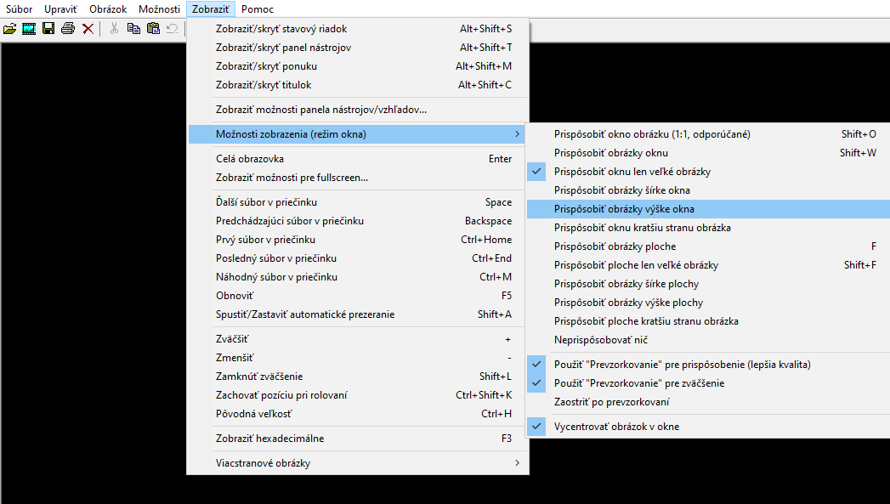Image resolution: width=890 pixels, height=504 pixels.
Task: Uncheck "Prispôsobiť oknu len veľké obrázky"
Action: click(x=632, y=172)
